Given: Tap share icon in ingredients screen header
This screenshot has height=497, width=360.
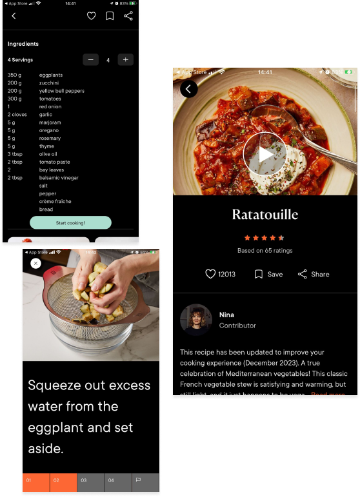Looking at the screenshot, I should click(x=128, y=16).
